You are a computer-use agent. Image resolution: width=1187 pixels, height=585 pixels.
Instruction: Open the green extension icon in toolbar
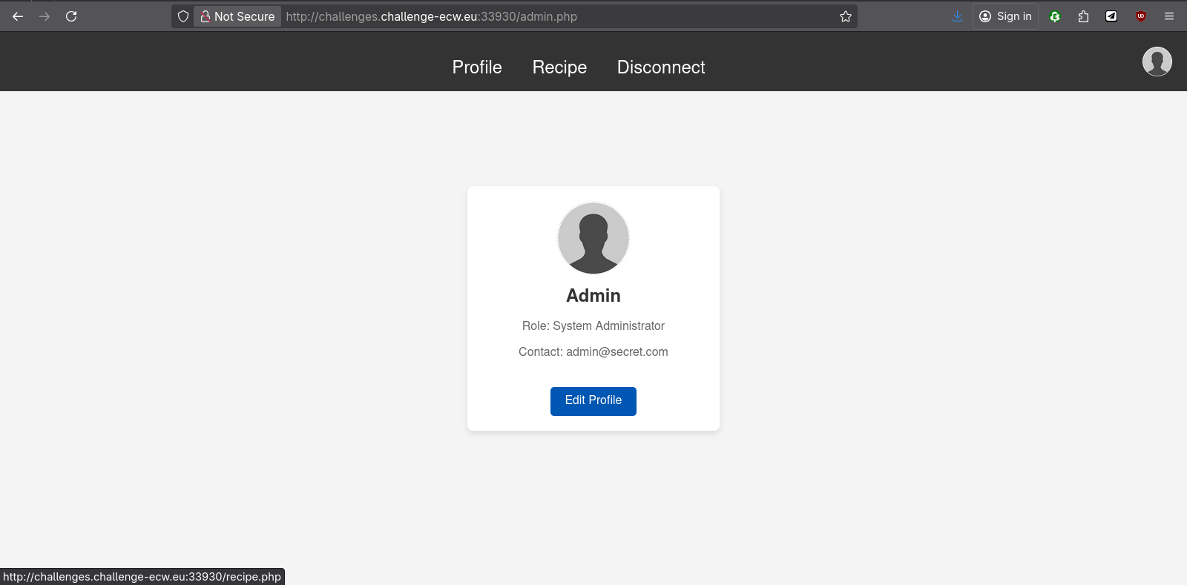1055,16
